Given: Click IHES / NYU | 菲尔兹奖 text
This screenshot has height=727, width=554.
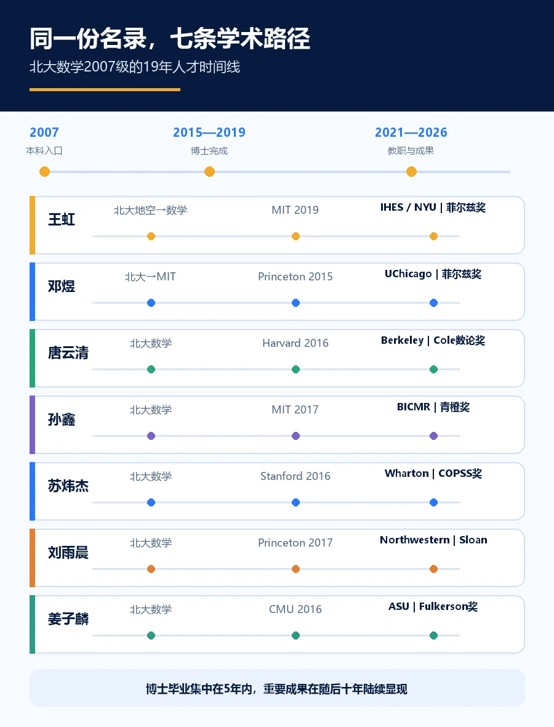Looking at the screenshot, I should (433, 207).
